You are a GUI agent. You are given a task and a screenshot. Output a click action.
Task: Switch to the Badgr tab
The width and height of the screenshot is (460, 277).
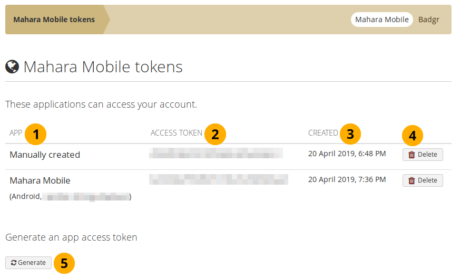pyautogui.click(x=428, y=20)
